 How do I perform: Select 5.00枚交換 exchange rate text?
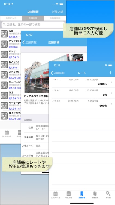click(x=93, y=101)
